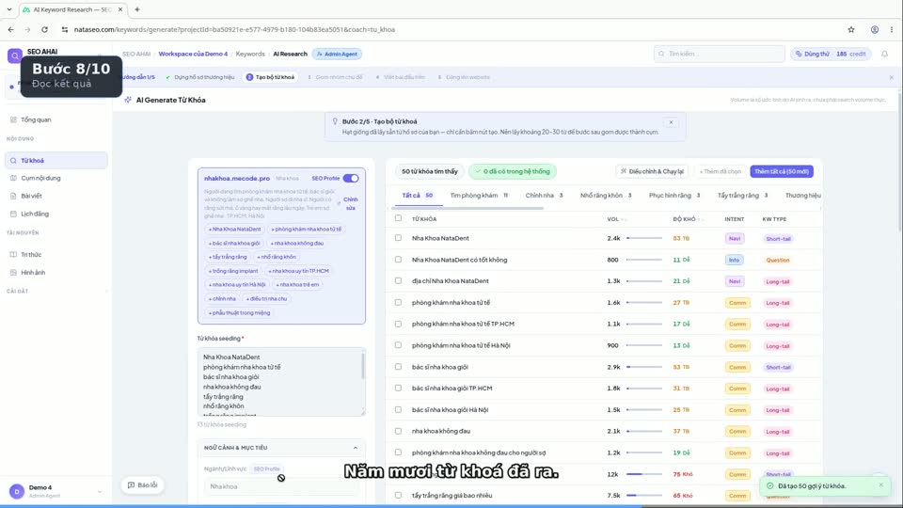Image resolution: width=903 pixels, height=508 pixels.
Task: Click the seeding textarea scrollbar
Action: (363, 366)
